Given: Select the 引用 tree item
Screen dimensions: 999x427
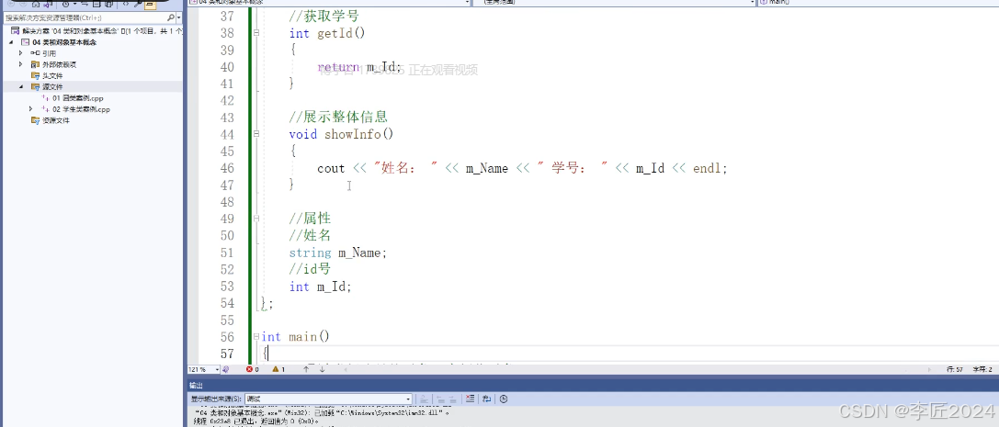Looking at the screenshot, I should click(49, 53).
